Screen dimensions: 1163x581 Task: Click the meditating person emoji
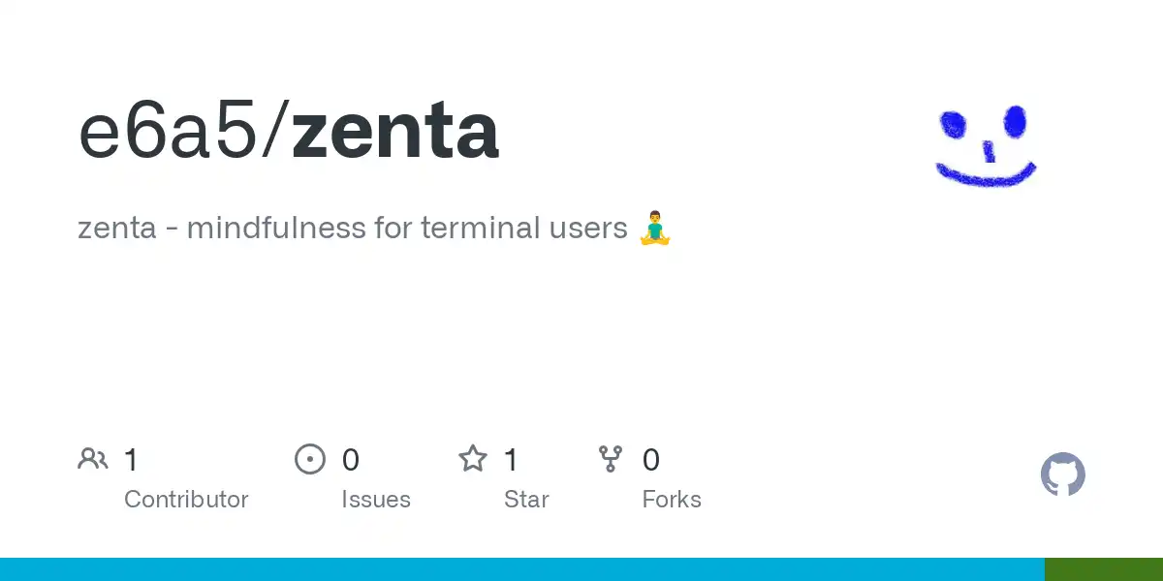pos(655,229)
